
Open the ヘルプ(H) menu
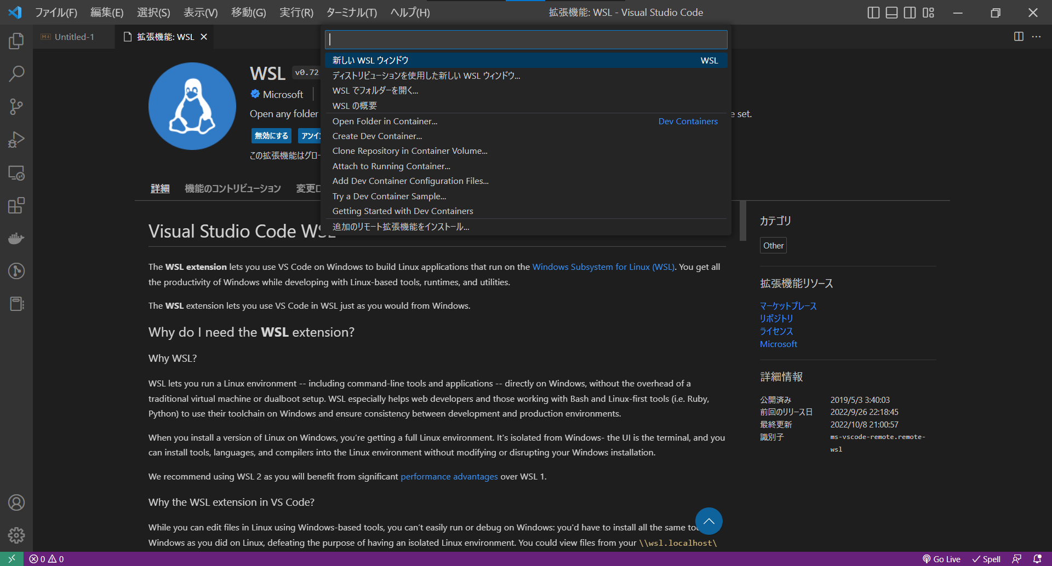coord(410,13)
